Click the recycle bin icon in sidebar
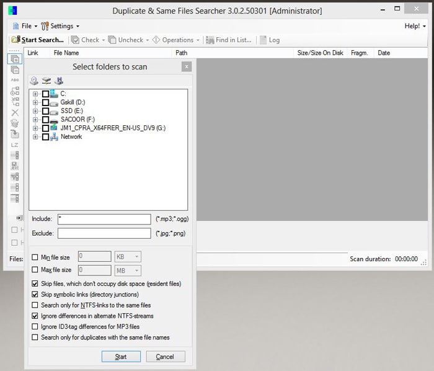Screen dimensions: 434x371 point(15,123)
